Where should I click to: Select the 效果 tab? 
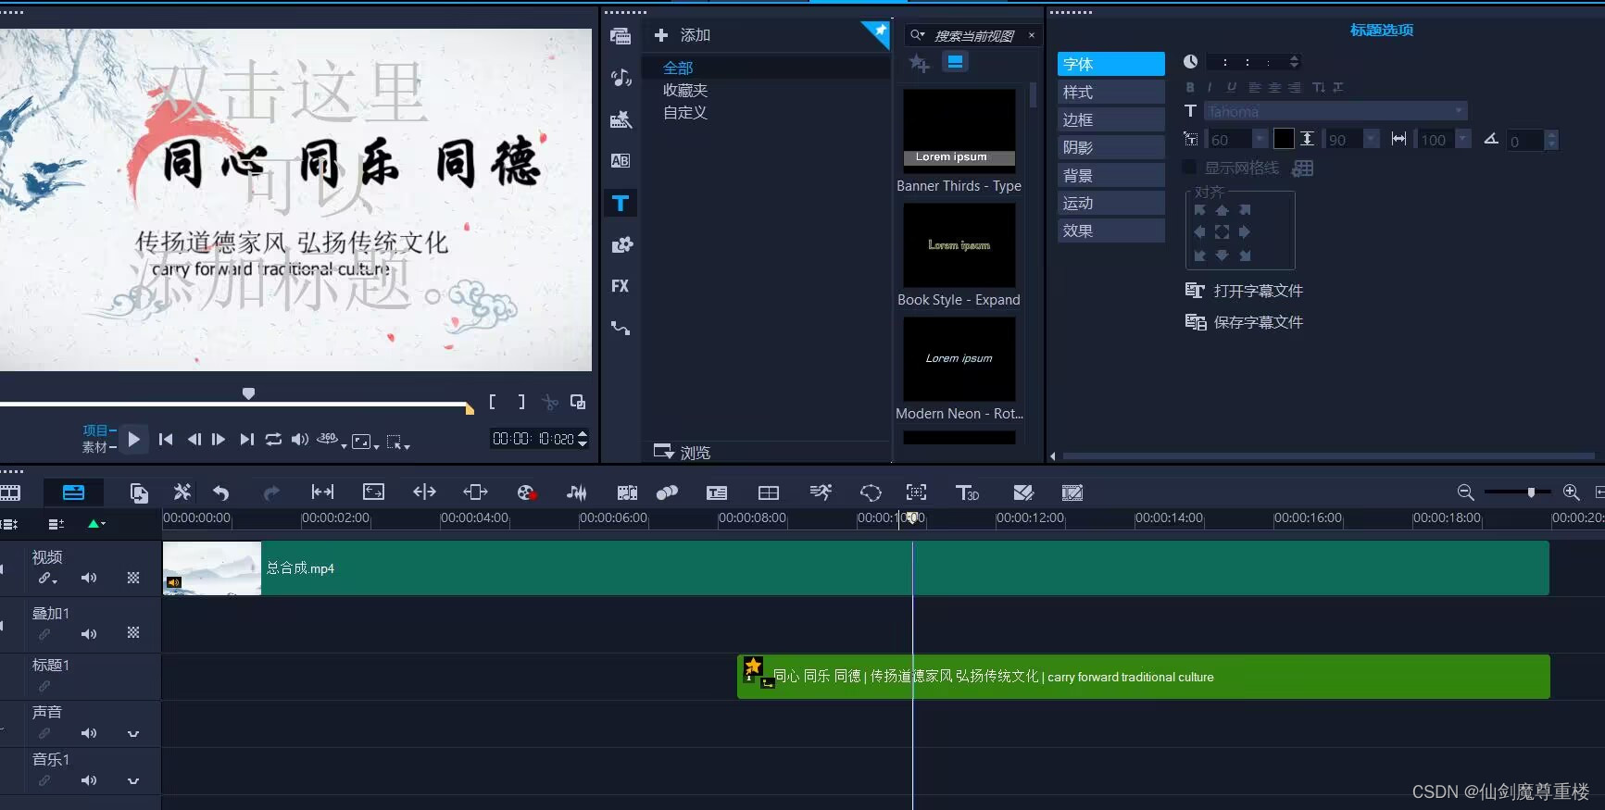(1110, 231)
